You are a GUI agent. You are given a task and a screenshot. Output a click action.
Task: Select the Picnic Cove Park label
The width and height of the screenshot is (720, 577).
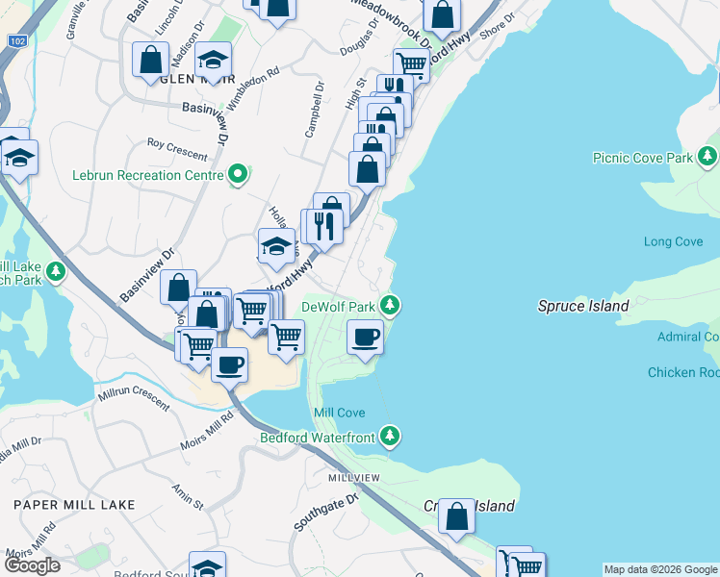(x=642, y=158)
